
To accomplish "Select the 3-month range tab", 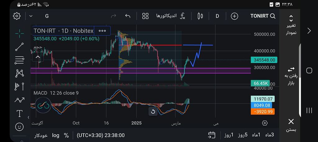I will point(270,135).
